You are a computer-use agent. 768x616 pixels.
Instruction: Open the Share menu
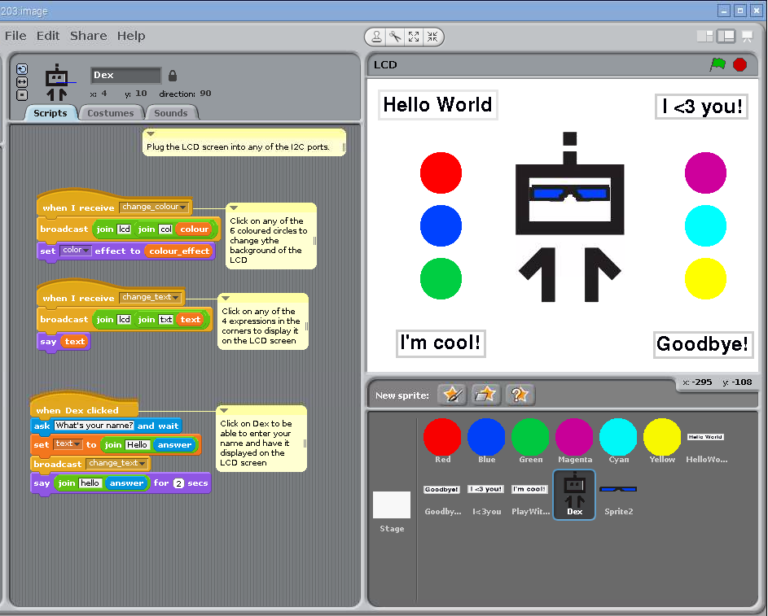(x=88, y=36)
